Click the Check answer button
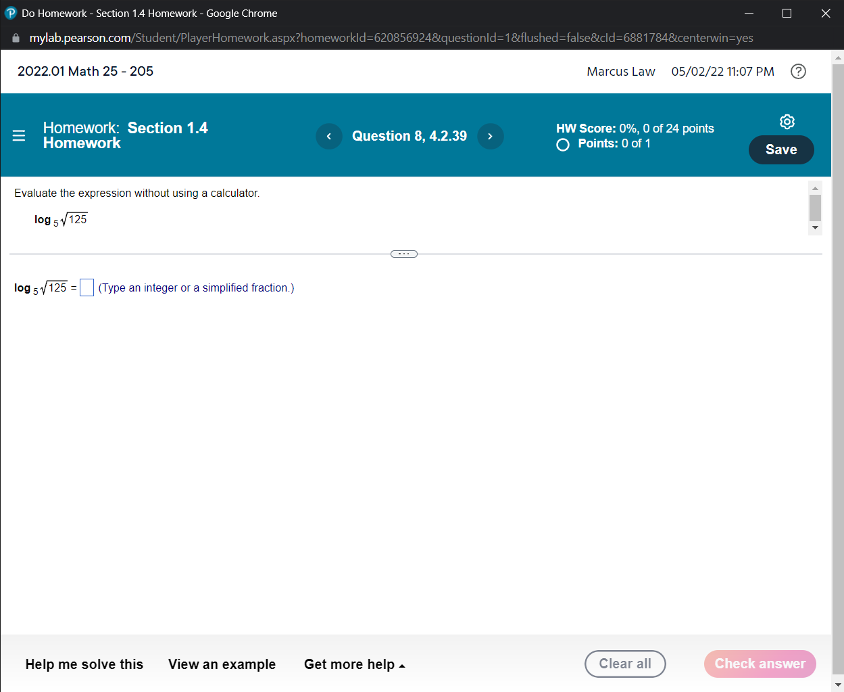This screenshot has width=844, height=692. pos(760,664)
